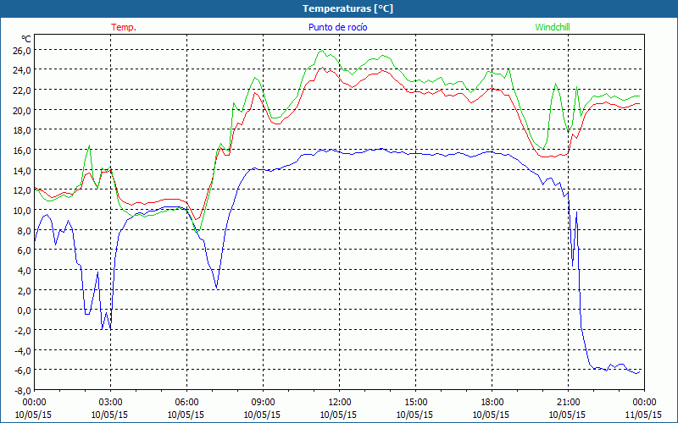
Task: Click the '03:00' time axis label
Action: pyautogui.click(x=110, y=403)
